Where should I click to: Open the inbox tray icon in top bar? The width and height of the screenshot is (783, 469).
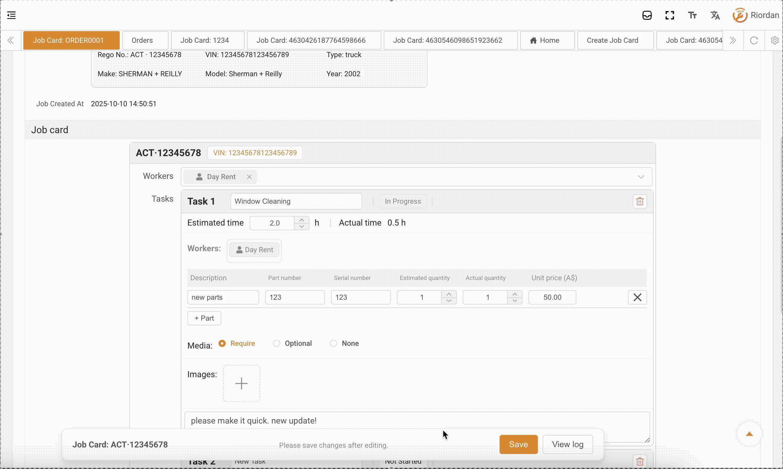click(647, 15)
